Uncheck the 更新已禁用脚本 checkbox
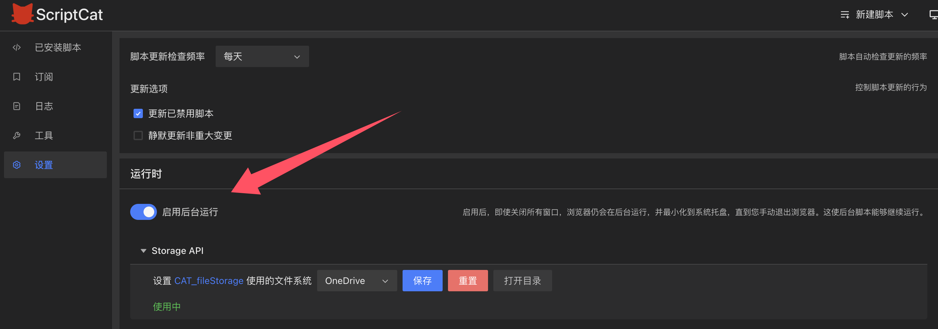The height and width of the screenshot is (329, 938). 138,113
